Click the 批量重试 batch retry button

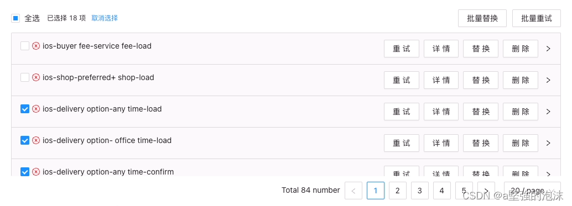pyautogui.click(x=536, y=18)
